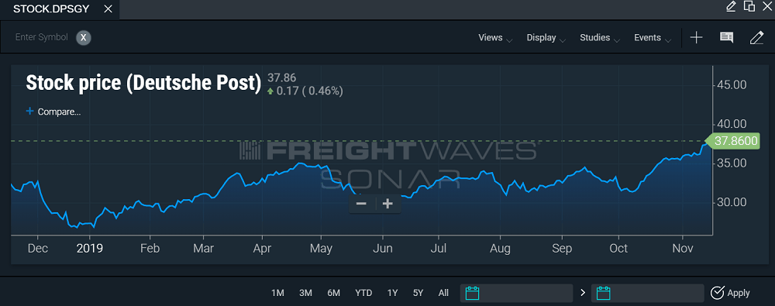Select the YTD time range
The width and height of the screenshot is (775, 306).
coord(363,293)
